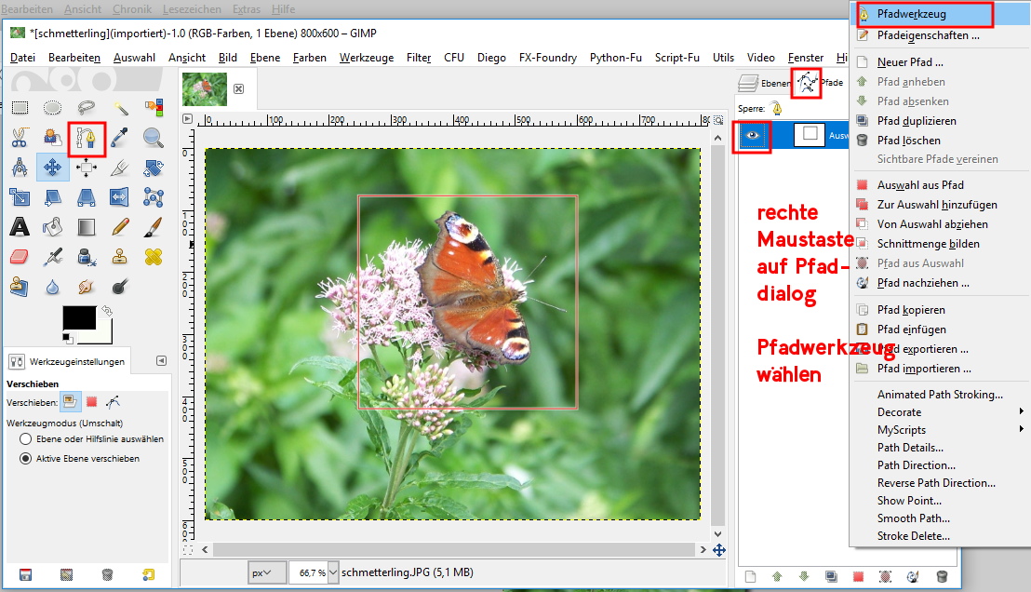
Task: Open the px unit dropdown
Action: [268, 572]
